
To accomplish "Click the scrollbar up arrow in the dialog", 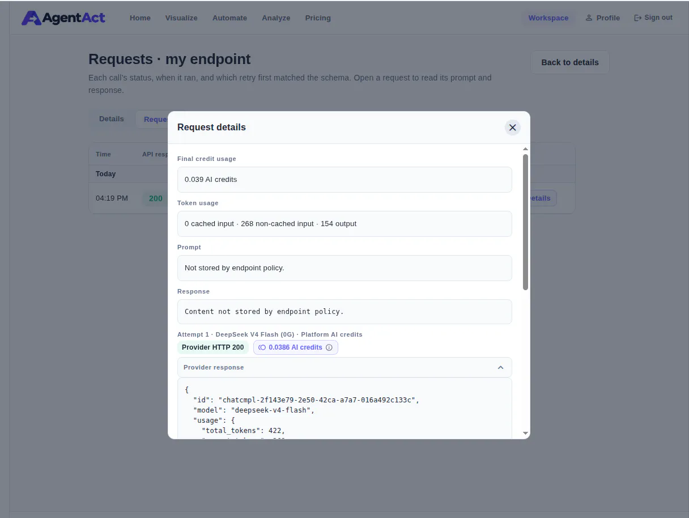I will tap(525, 149).
